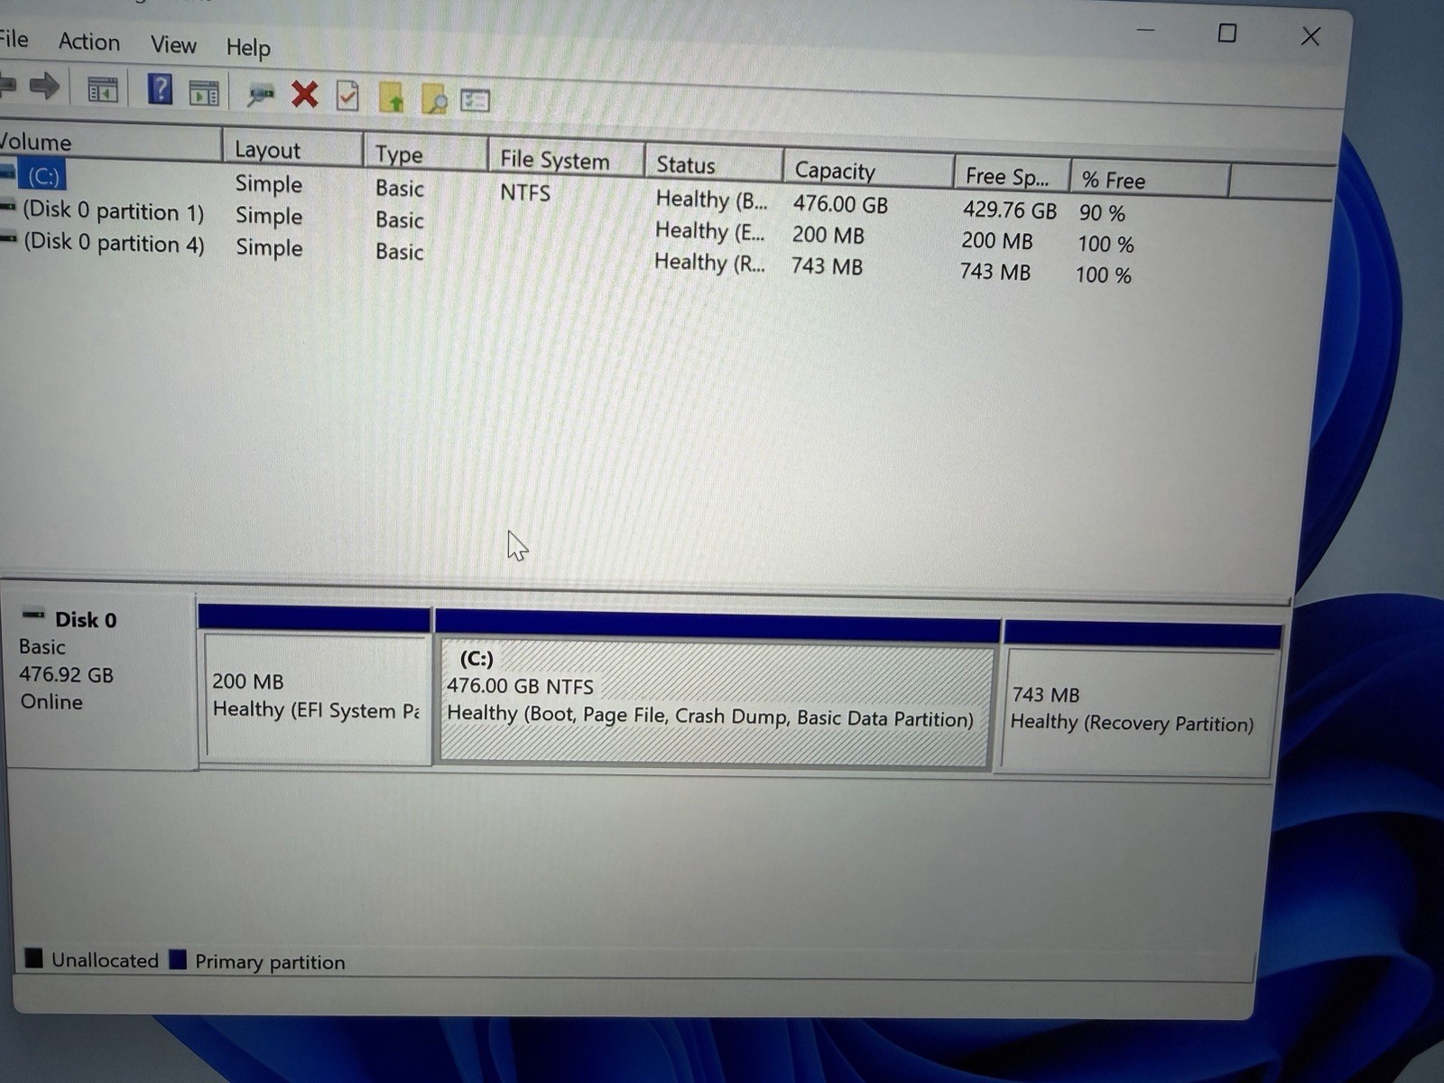The height and width of the screenshot is (1083, 1444).
Task: Sort by the Volume column header
Action: [110, 143]
